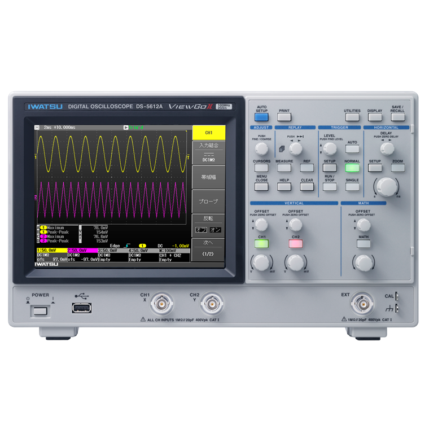Select the CH1 tab on screen menu
This screenshot has width=429, height=429.
(208, 133)
